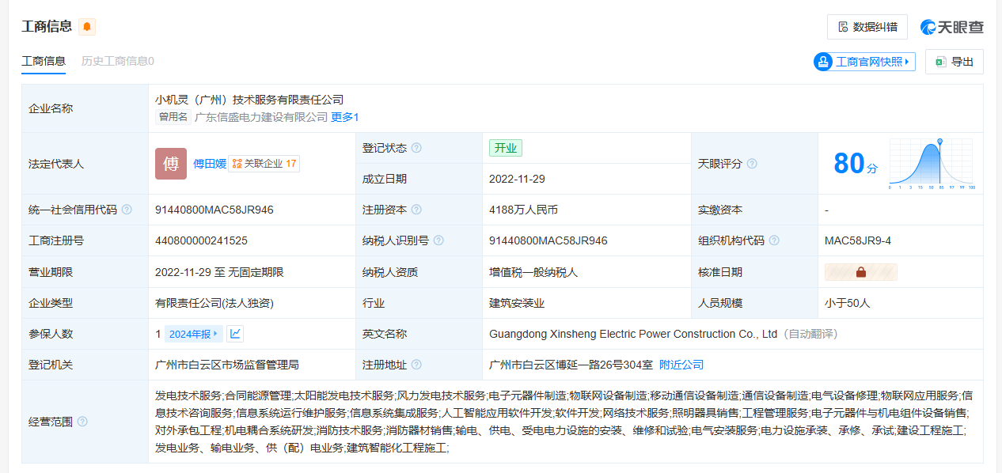The width and height of the screenshot is (1002, 473).
Task: Open the 2024年报 annual report dropdown
Action: tap(193, 334)
